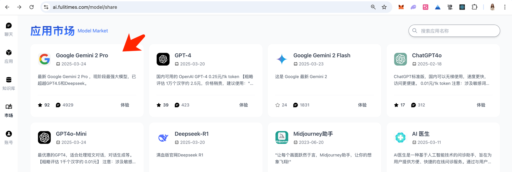This screenshot has width=512, height=172.
Task: Click the GPT4o-Mini black logo
Action: pos(44,138)
